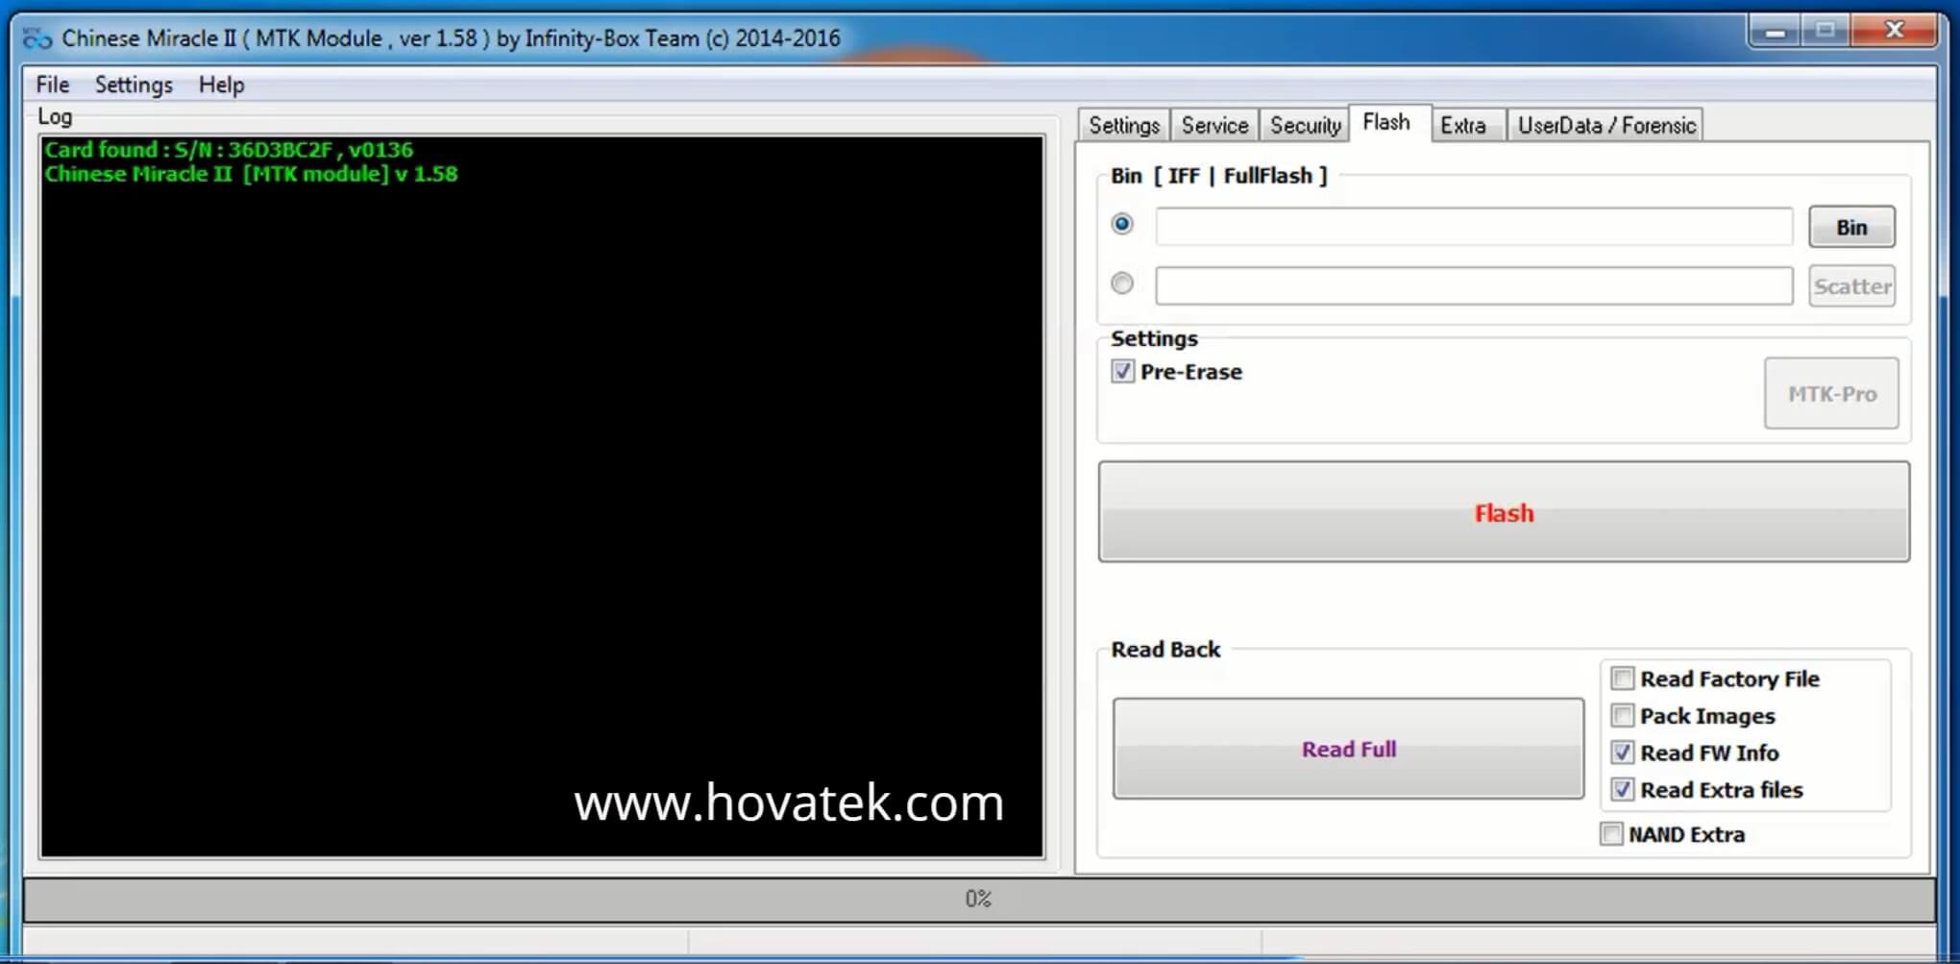Switch to the Security tab
The width and height of the screenshot is (1960, 964).
click(x=1305, y=125)
